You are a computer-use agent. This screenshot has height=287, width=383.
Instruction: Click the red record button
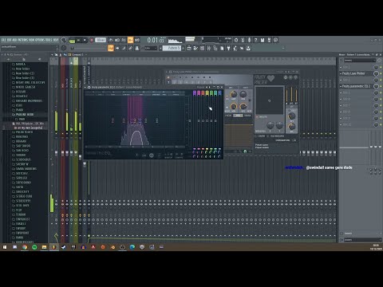click(92, 41)
